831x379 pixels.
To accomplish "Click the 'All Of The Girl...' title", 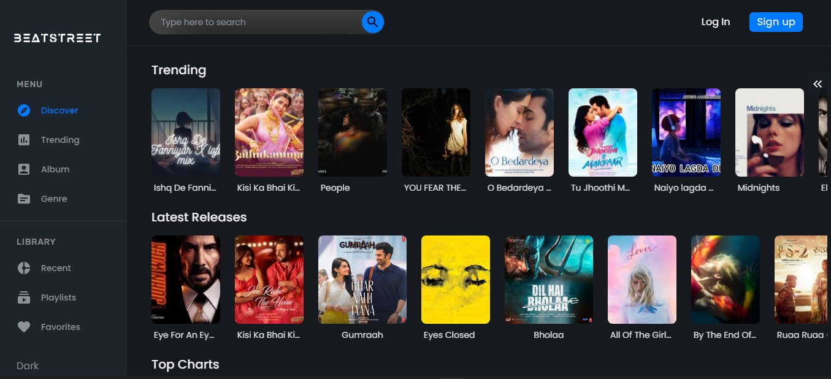I will tap(641, 335).
